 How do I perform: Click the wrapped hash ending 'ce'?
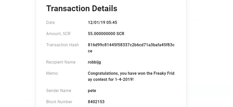pos(90,51)
